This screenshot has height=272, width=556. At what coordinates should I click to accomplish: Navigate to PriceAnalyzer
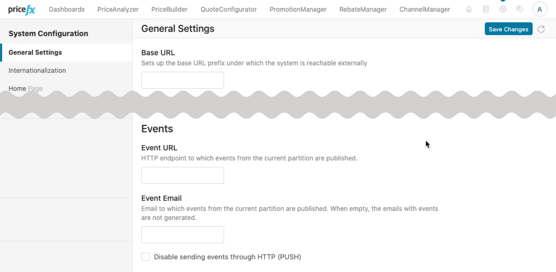(x=118, y=9)
